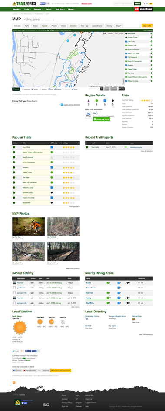165x411 pixels.
Task: Click the Google plus share button
Action: click(23, 351)
